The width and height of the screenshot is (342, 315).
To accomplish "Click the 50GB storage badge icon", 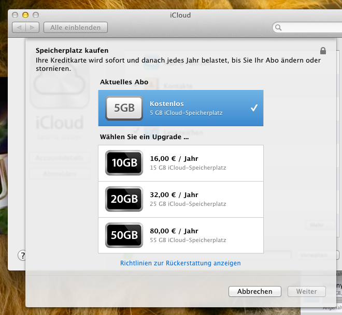I will (124, 235).
